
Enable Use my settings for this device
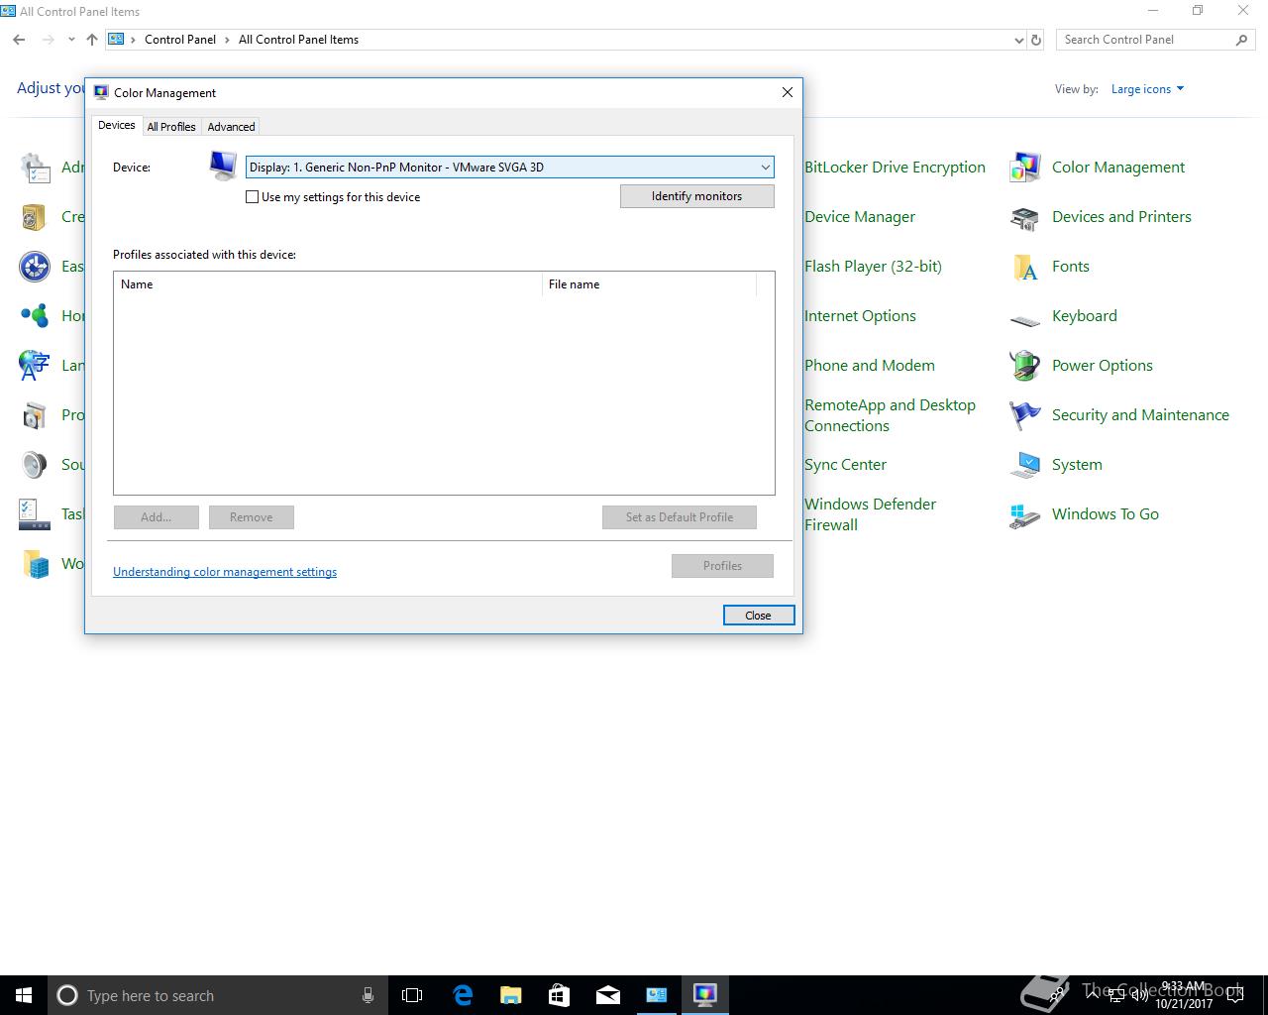click(x=253, y=197)
